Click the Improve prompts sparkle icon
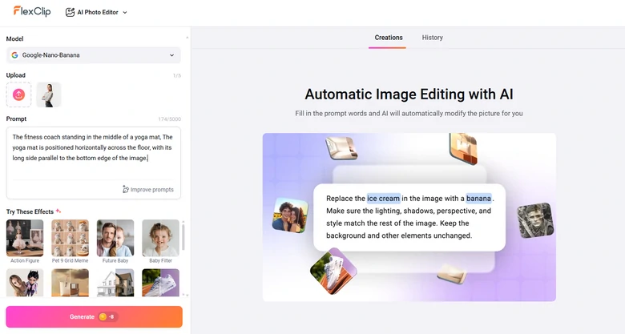The width and height of the screenshot is (625, 334). tap(126, 189)
